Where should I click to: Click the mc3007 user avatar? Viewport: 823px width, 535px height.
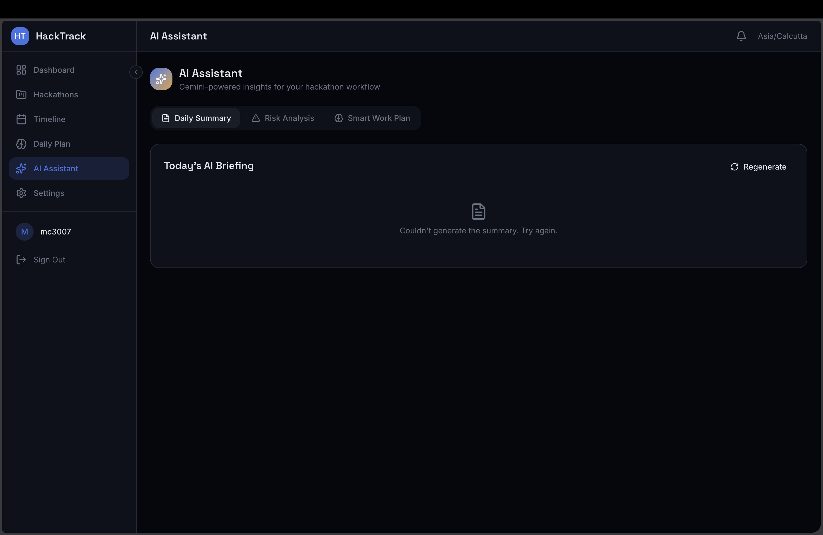(x=25, y=232)
